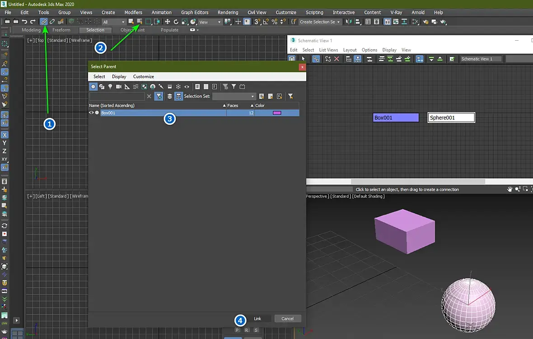The width and height of the screenshot is (533, 339).
Task: Click the Display Cameras filter icon
Action: tap(119, 87)
